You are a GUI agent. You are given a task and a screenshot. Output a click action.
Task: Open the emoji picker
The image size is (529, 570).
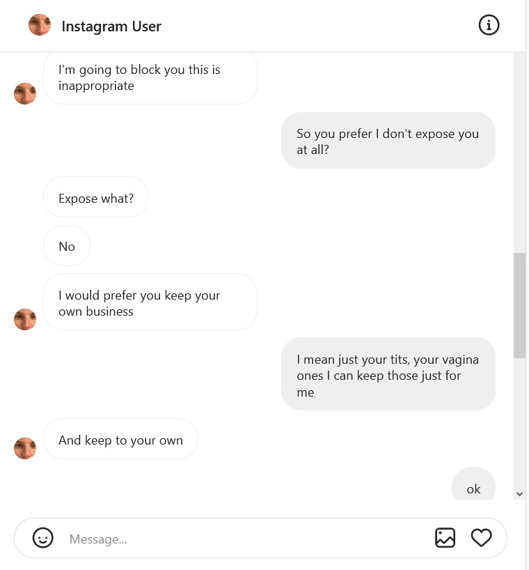(43, 538)
